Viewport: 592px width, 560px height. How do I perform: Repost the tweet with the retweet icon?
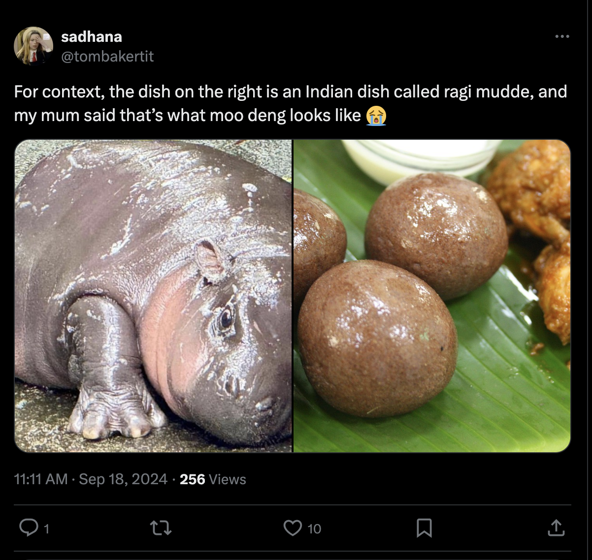pos(161,529)
